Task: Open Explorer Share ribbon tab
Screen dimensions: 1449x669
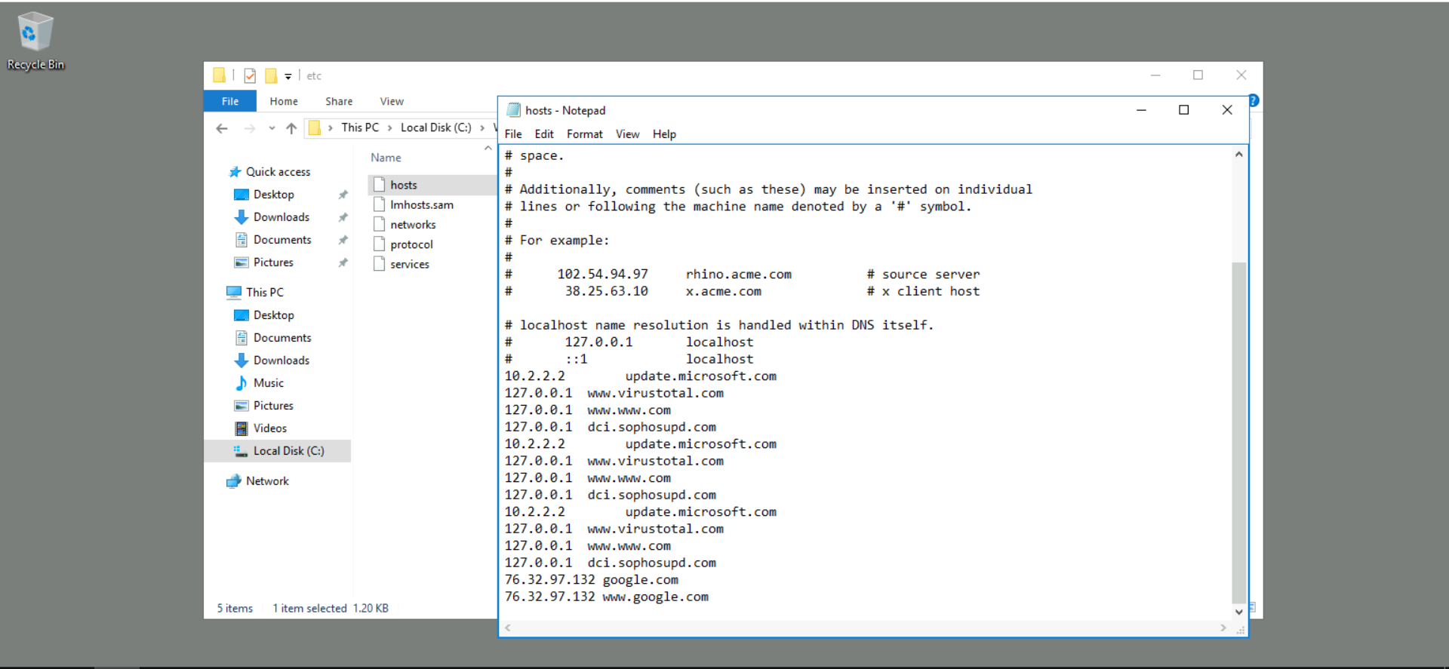Action: tap(339, 101)
